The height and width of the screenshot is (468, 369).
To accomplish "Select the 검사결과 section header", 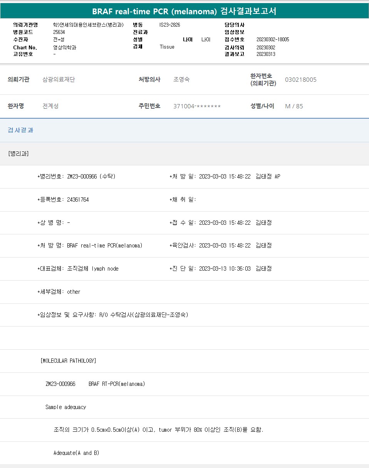I will [x=20, y=130].
